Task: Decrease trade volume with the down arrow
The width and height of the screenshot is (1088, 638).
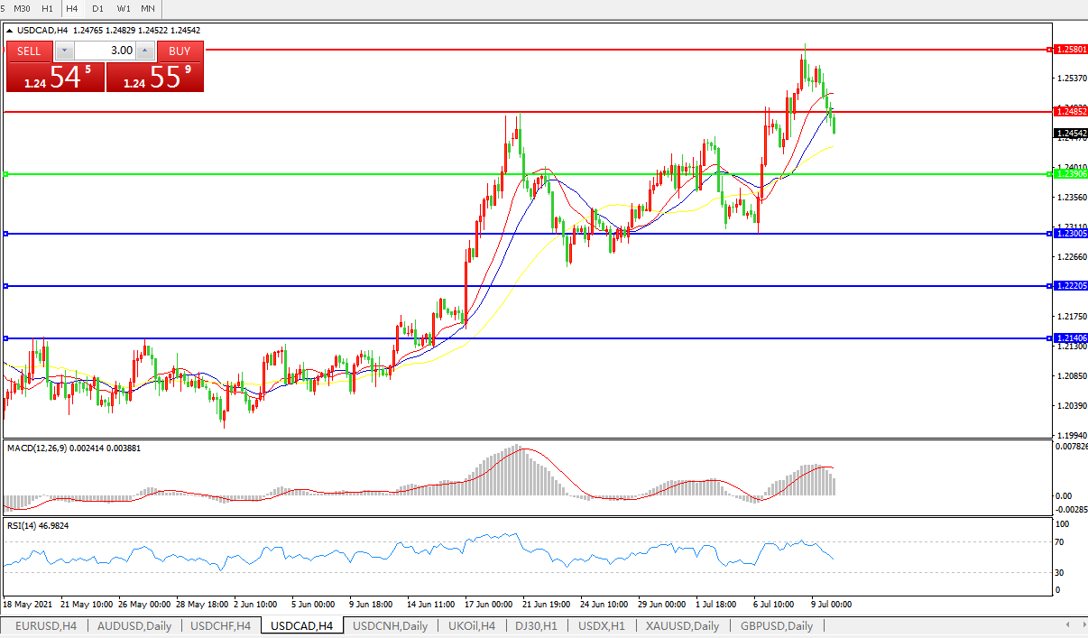Action: click(x=63, y=51)
